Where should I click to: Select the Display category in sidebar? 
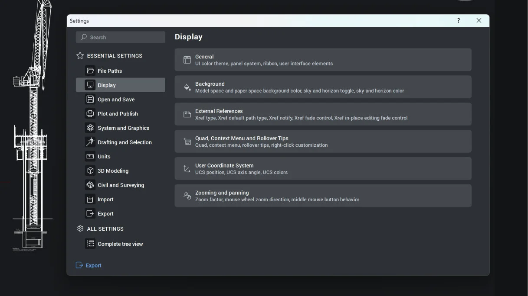coord(121,85)
